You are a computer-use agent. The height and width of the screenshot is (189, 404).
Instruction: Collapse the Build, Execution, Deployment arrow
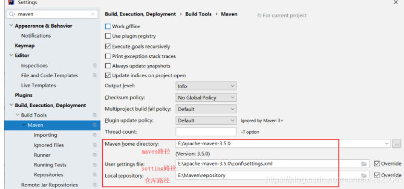pos(11,105)
